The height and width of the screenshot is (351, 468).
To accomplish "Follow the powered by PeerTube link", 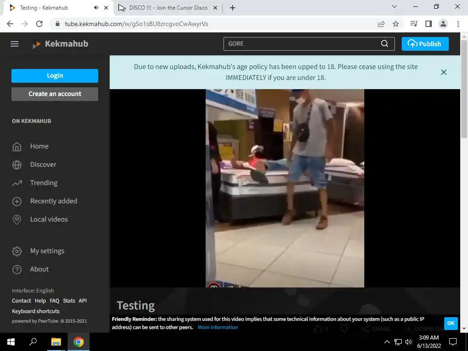I will coord(49,321).
